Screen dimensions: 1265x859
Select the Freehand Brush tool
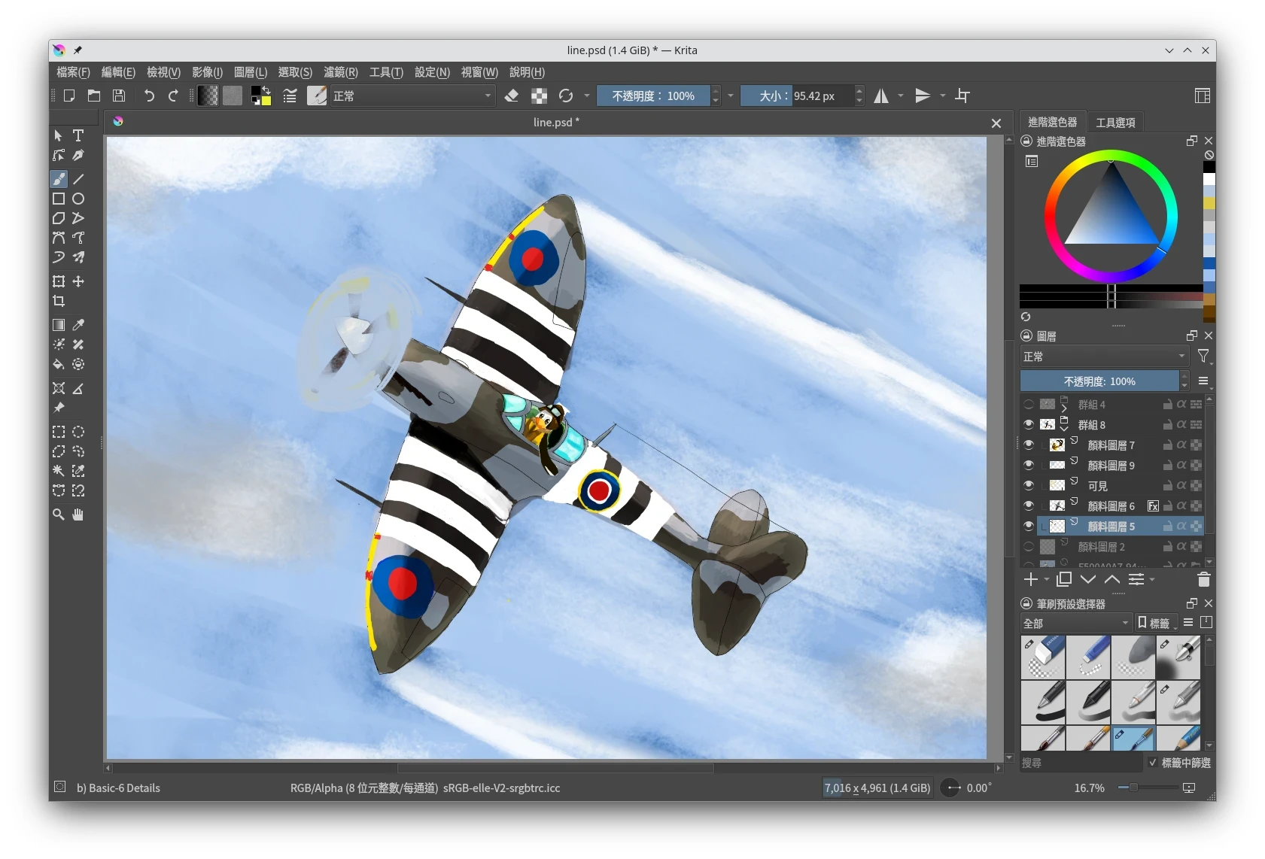[58, 179]
